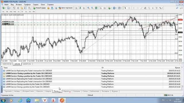Open the Strategy Tester icon
The image size is (184, 103).
click(x=29, y=8)
